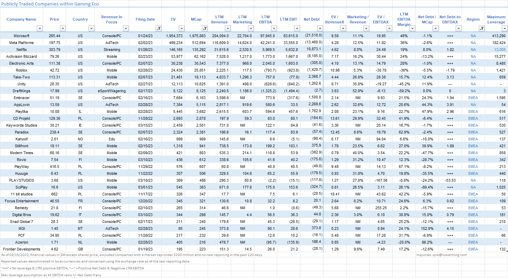Image resolution: width=508 pixels, height=278 pixels.
Task: Select the country cell 'IL' for Playtika
Action: pos(80,111)
